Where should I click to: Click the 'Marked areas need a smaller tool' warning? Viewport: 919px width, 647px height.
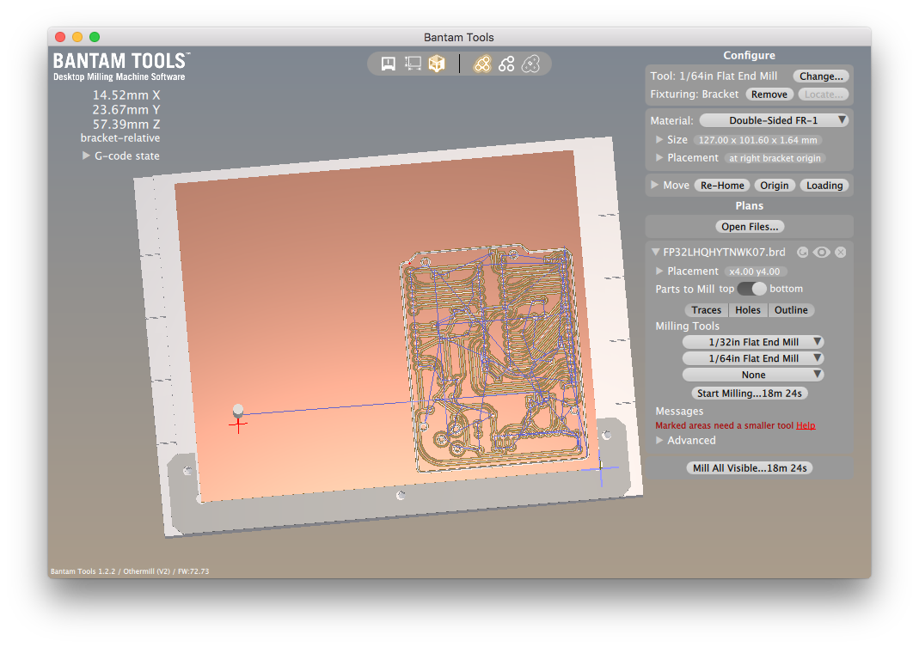click(x=725, y=425)
